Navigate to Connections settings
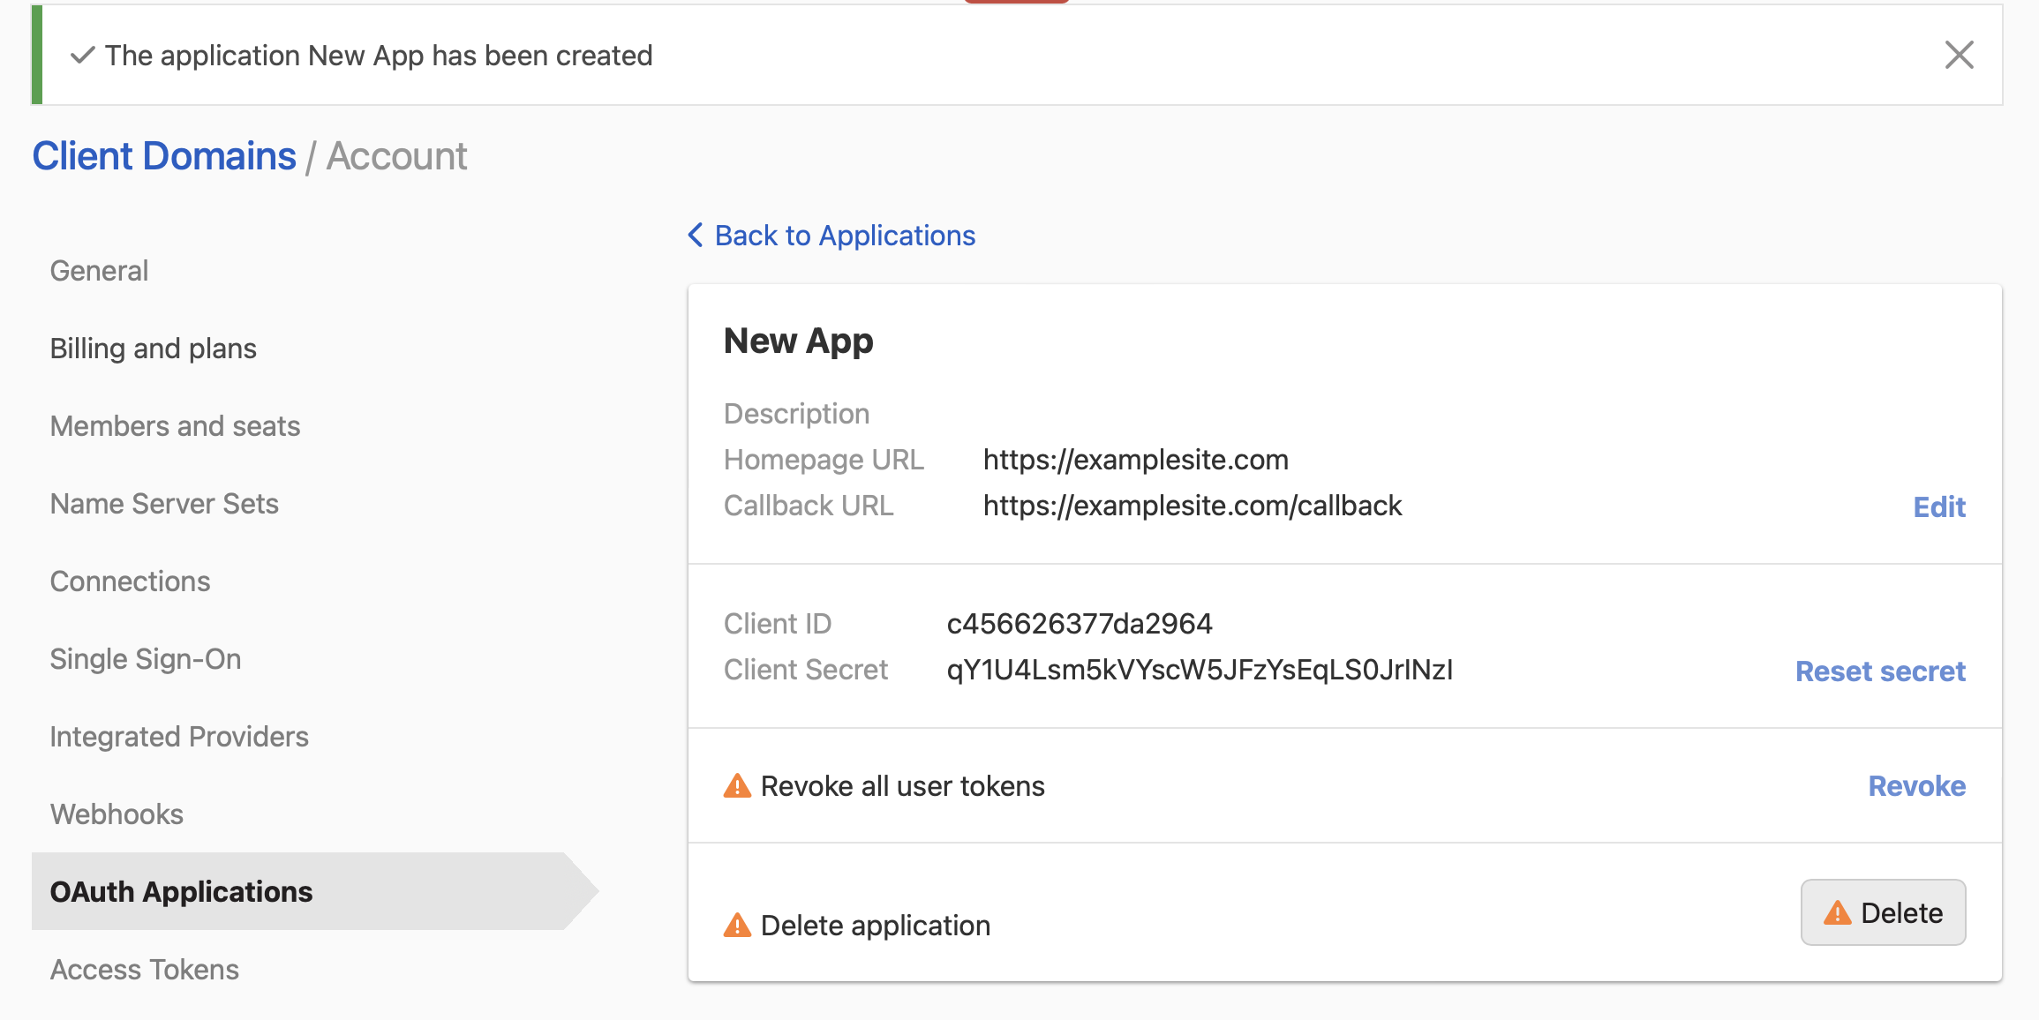Viewport: 2039px width, 1020px height. tap(130, 581)
